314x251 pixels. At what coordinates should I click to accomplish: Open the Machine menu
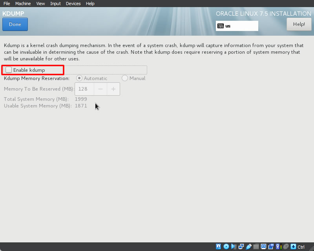(23, 4)
